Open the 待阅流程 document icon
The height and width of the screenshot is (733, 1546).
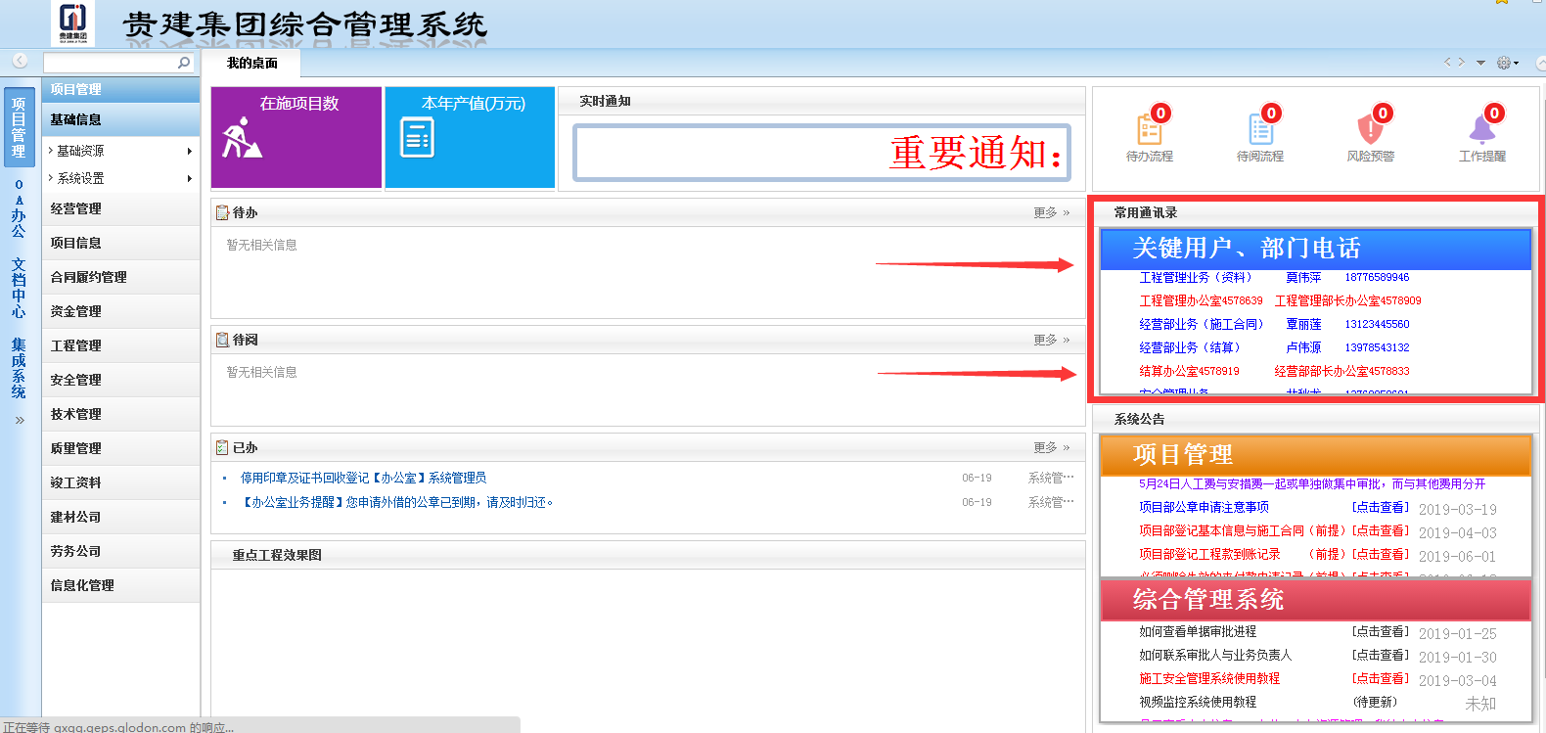[1259, 130]
